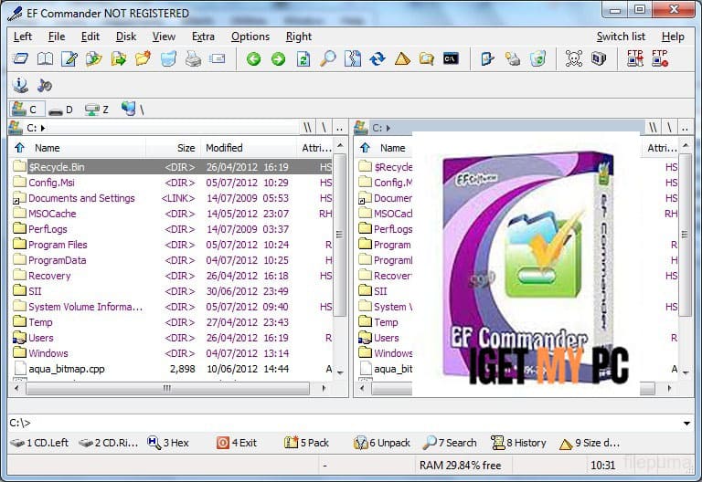Viewport: 702px width, 482px height.
Task: Click the 5 Pack function button
Action: (x=307, y=443)
